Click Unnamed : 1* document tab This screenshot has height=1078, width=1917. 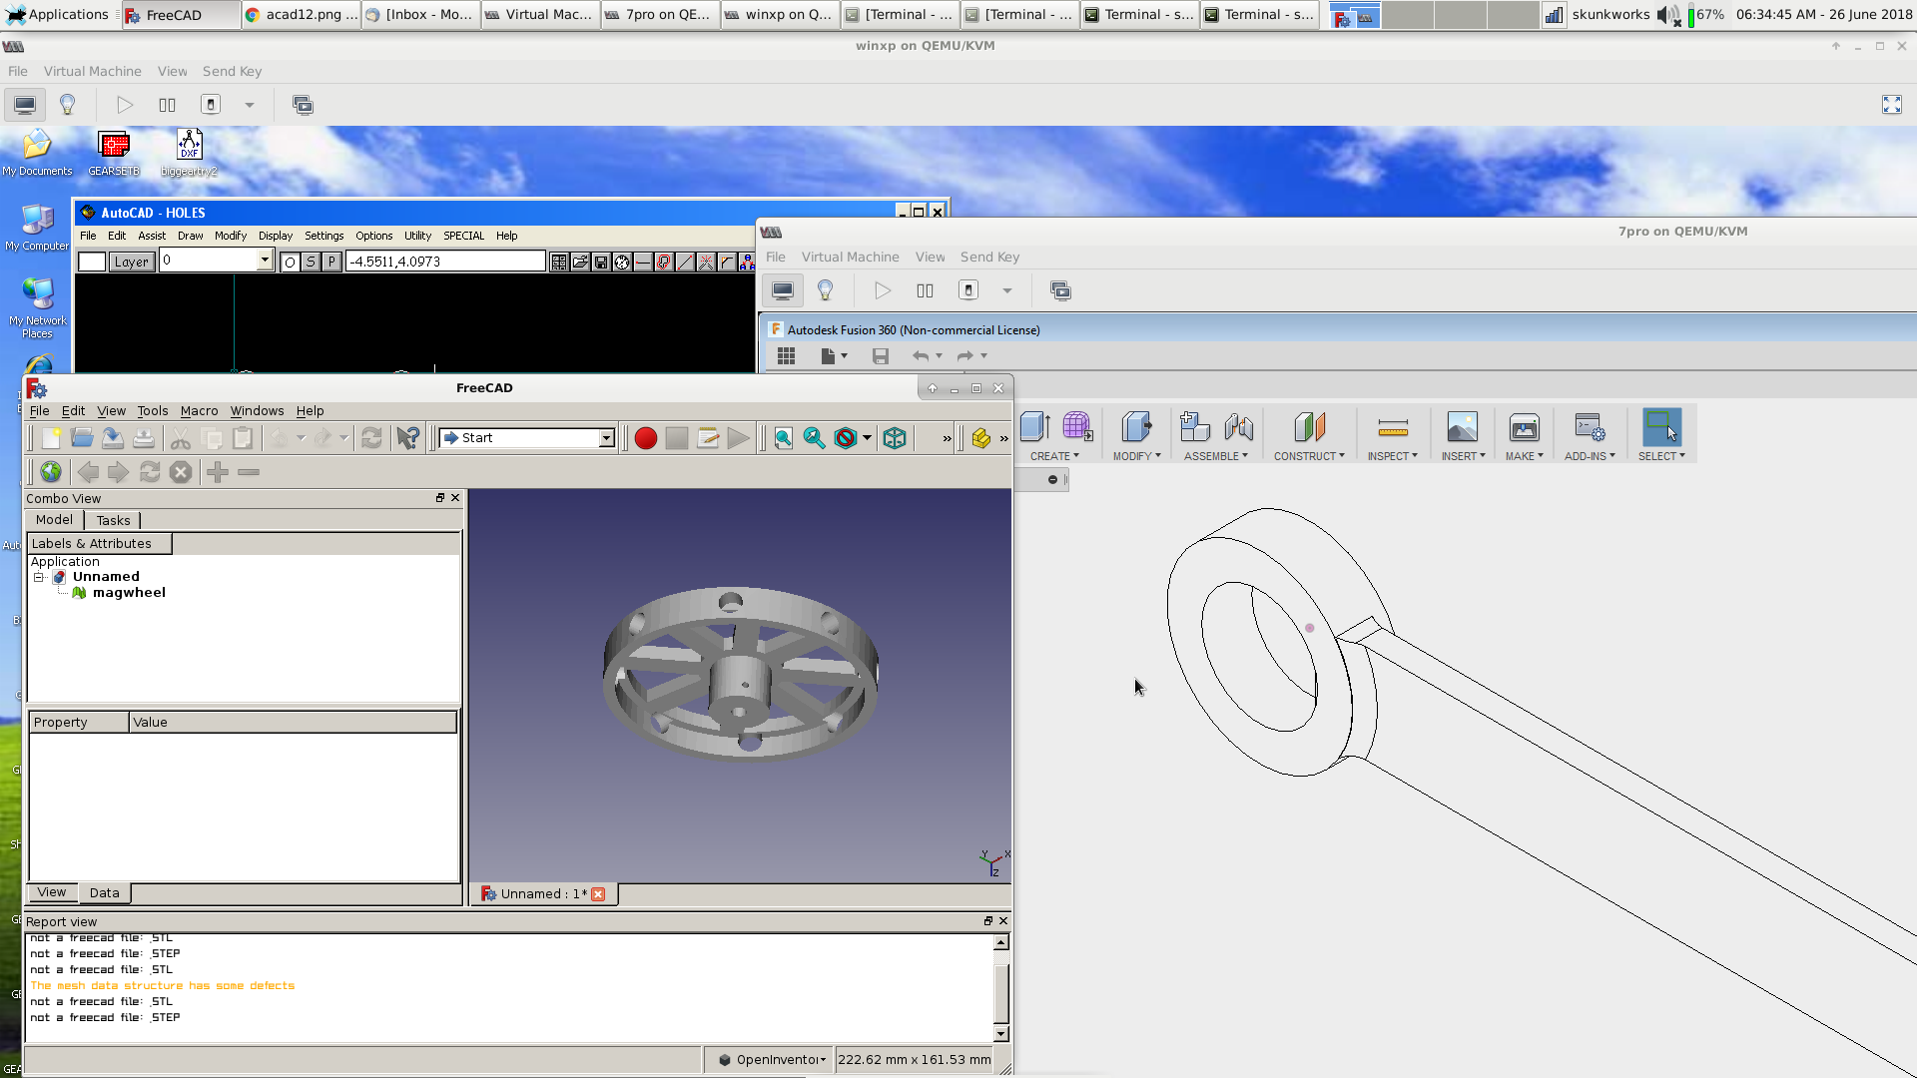pyautogui.click(x=543, y=894)
